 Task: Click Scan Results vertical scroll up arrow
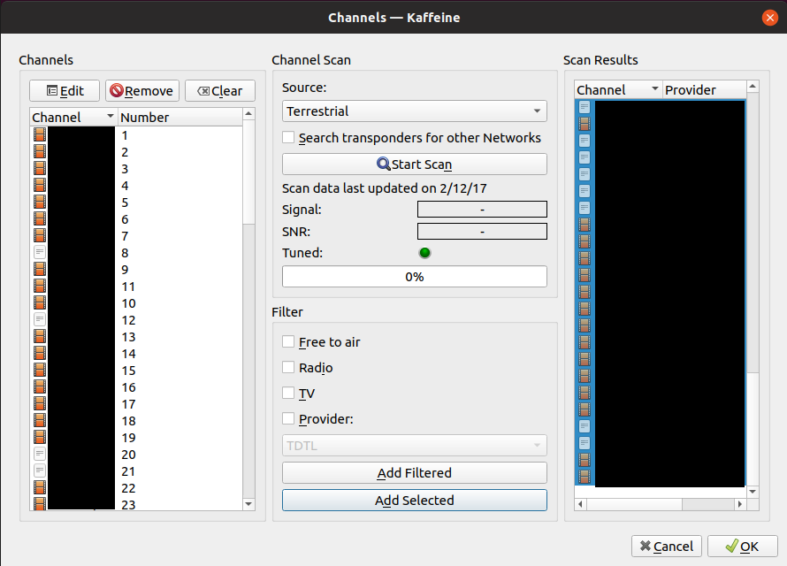tap(753, 87)
